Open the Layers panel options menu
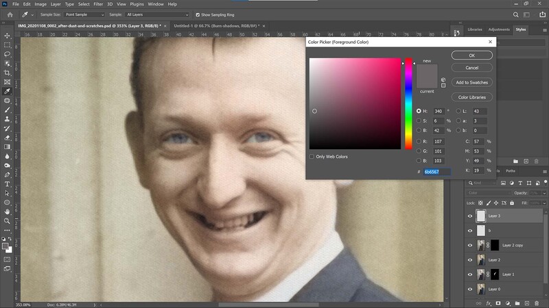Viewport: 549px width, 308px height. (x=544, y=172)
